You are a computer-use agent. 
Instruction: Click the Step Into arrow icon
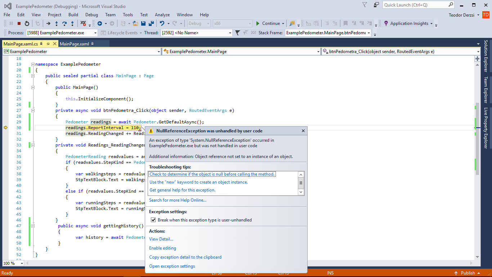pyautogui.click(x=57, y=23)
